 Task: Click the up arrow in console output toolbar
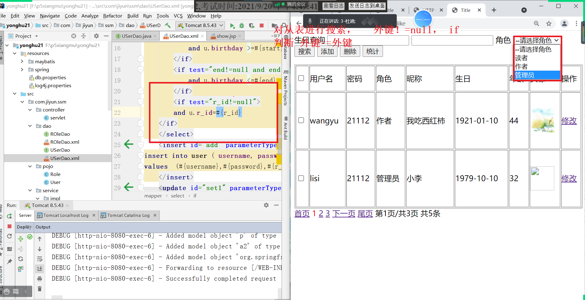(x=40, y=239)
